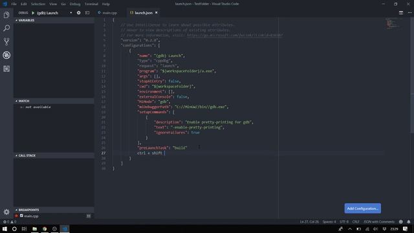Open the Debug view in activity bar
Image resolution: width=414 pixels, height=233 pixels.
6,55
